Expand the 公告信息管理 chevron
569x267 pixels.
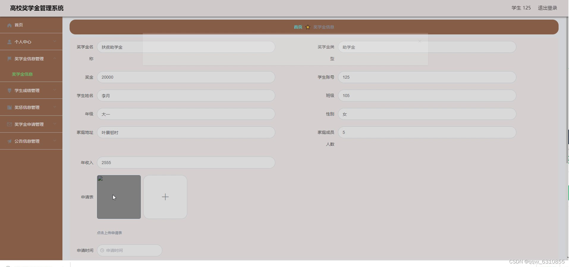pos(55,141)
